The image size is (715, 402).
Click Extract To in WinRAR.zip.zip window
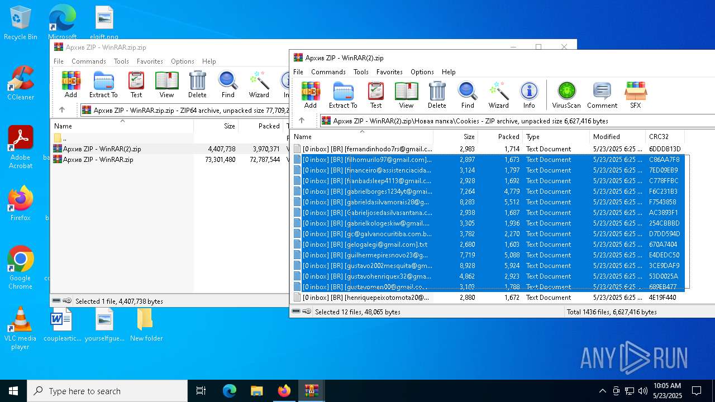pos(103,84)
